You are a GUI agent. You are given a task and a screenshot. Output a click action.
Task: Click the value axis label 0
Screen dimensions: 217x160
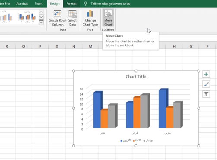tap(82, 129)
